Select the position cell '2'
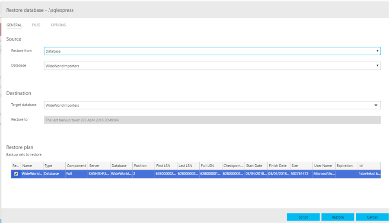 tap(143, 174)
